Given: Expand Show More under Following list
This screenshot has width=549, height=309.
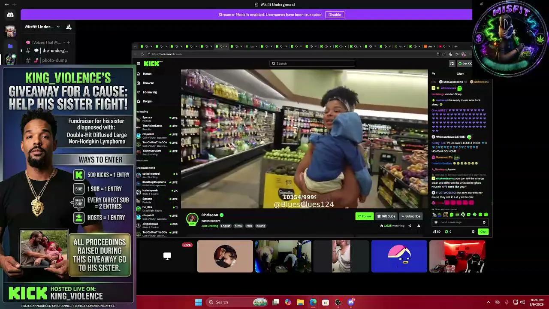Looking at the screenshot, I should [x=142, y=161].
